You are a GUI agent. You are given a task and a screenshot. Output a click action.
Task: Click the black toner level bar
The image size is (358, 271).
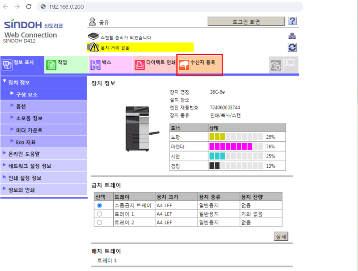point(236,166)
